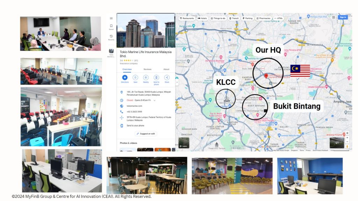Click the blue Directions icon

pyautogui.click(x=125, y=77)
